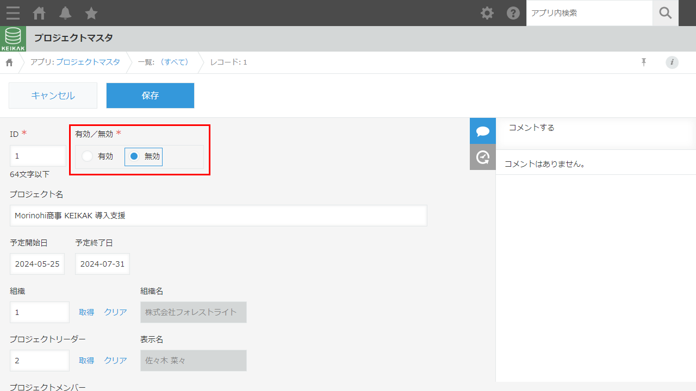The width and height of the screenshot is (696, 391).
Task: Click the 組織 number input field
Action: click(x=40, y=312)
